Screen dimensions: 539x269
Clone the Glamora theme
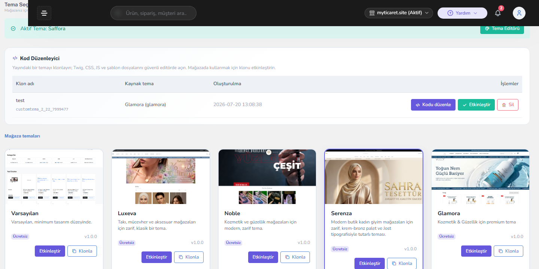pyautogui.click(x=508, y=251)
